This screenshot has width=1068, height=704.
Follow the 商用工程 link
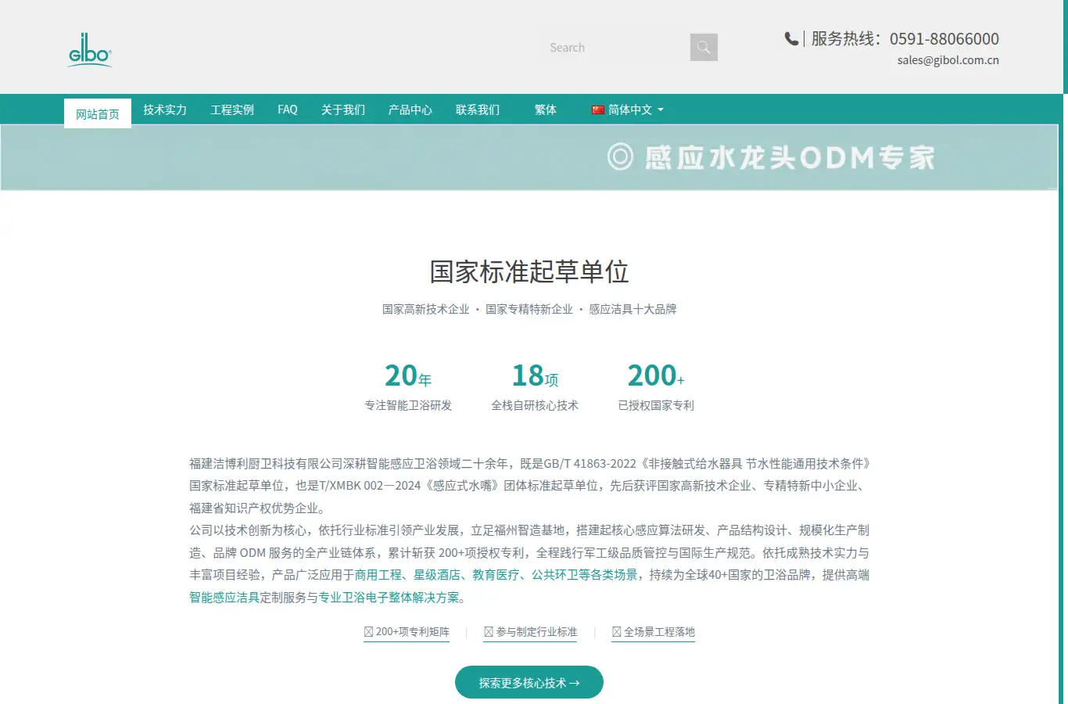378,575
